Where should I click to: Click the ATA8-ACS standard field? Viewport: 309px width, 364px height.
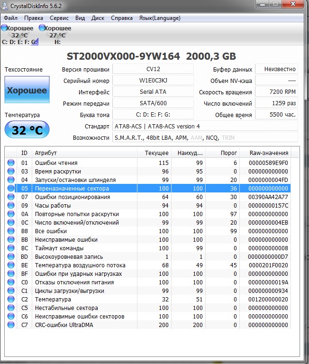(x=205, y=126)
